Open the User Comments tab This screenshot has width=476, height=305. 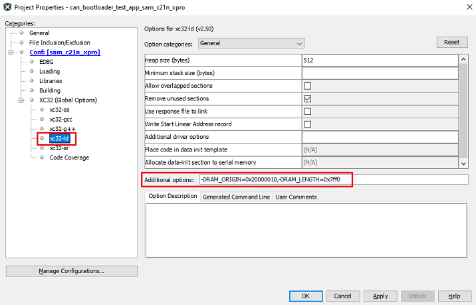296,197
